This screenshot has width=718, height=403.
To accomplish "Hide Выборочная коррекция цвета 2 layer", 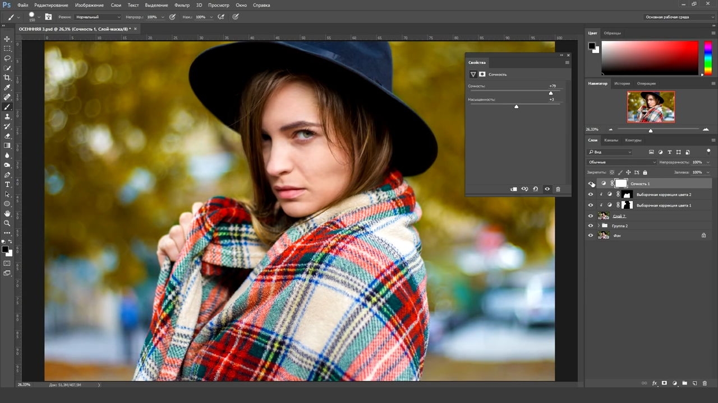I will coord(591,194).
